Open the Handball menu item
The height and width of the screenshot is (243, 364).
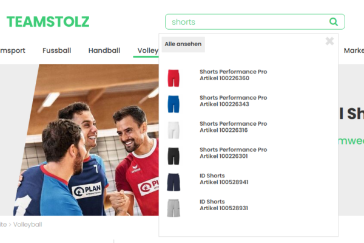coord(104,50)
